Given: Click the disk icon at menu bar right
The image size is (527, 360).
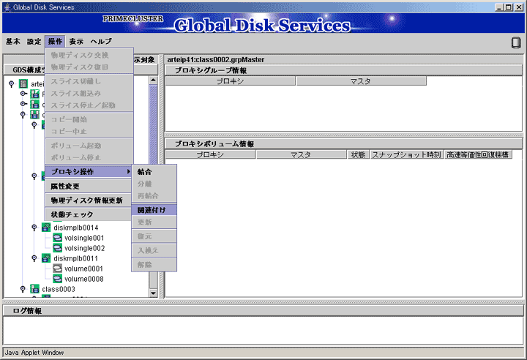Looking at the screenshot, I should coord(515,42).
